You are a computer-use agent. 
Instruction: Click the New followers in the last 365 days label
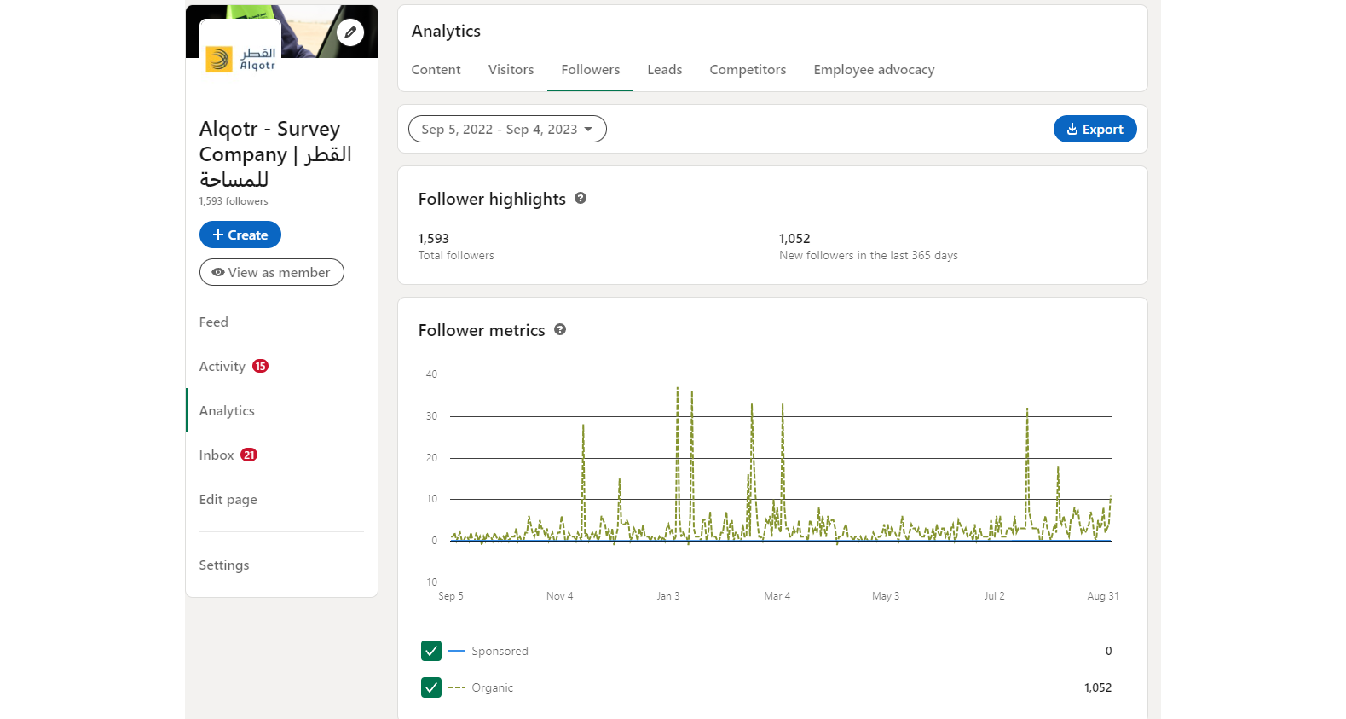point(869,255)
